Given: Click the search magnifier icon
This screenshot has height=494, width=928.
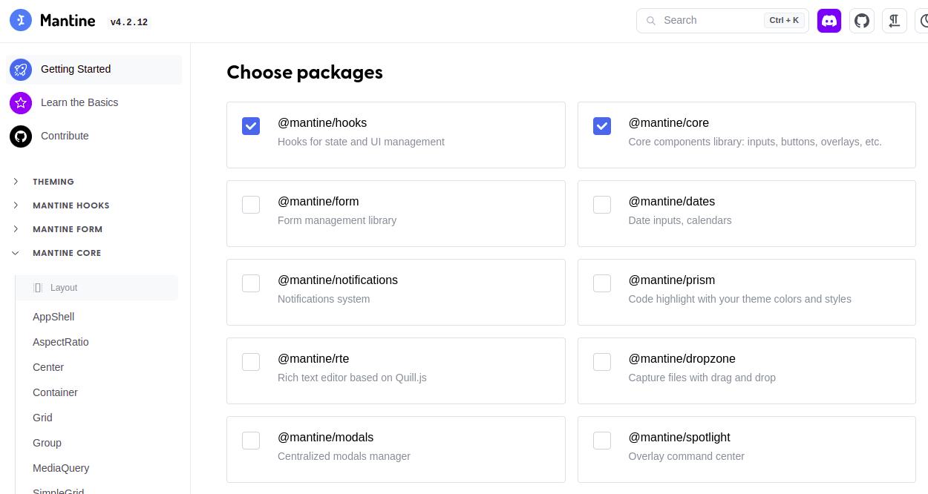Looking at the screenshot, I should point(651,21).
